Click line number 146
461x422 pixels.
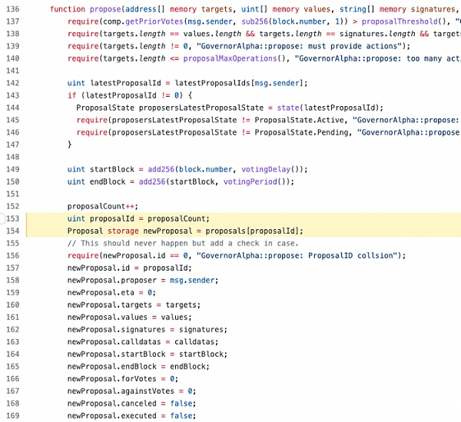point(12,133)
